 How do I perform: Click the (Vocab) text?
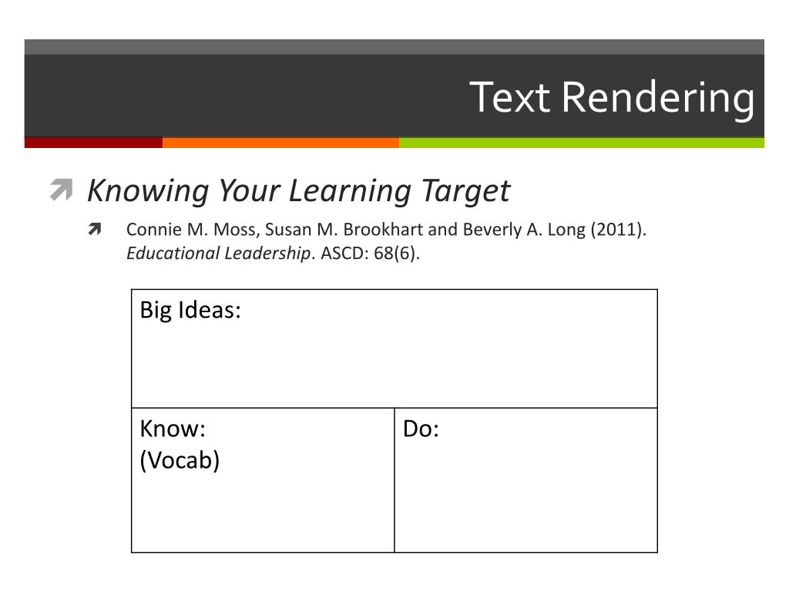pos(180,460)
